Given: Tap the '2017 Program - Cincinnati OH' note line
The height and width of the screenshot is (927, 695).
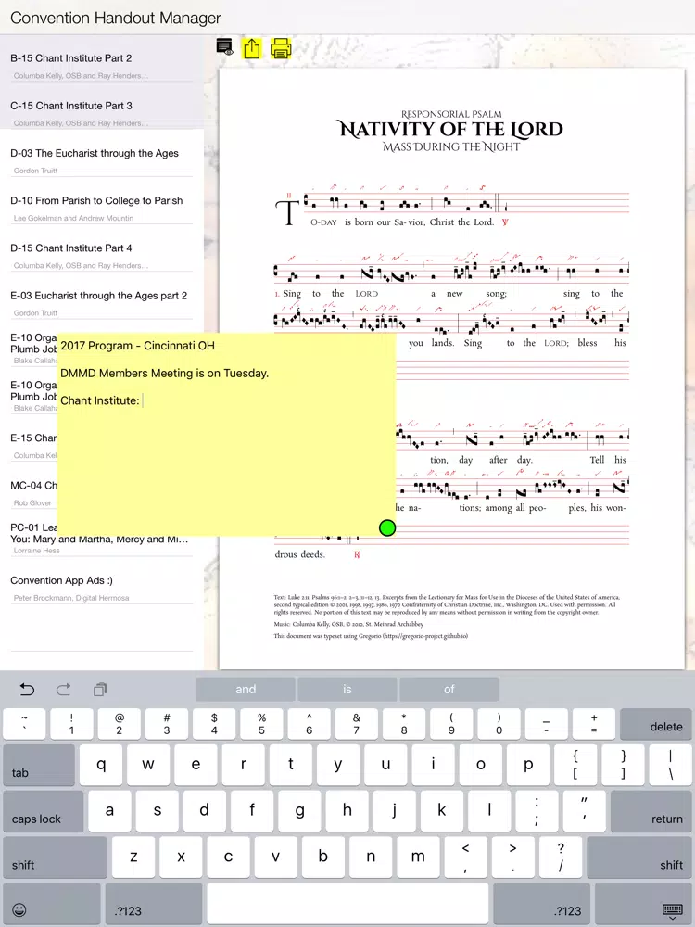Looking at the screenshot, I should tap(138, 346).
